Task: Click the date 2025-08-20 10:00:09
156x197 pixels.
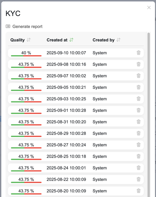Action: tap(66, 191)
